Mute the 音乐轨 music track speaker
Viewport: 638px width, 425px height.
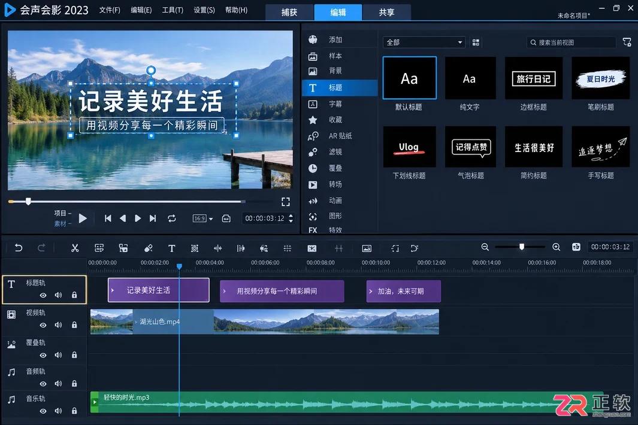click(x=58, y=411)
